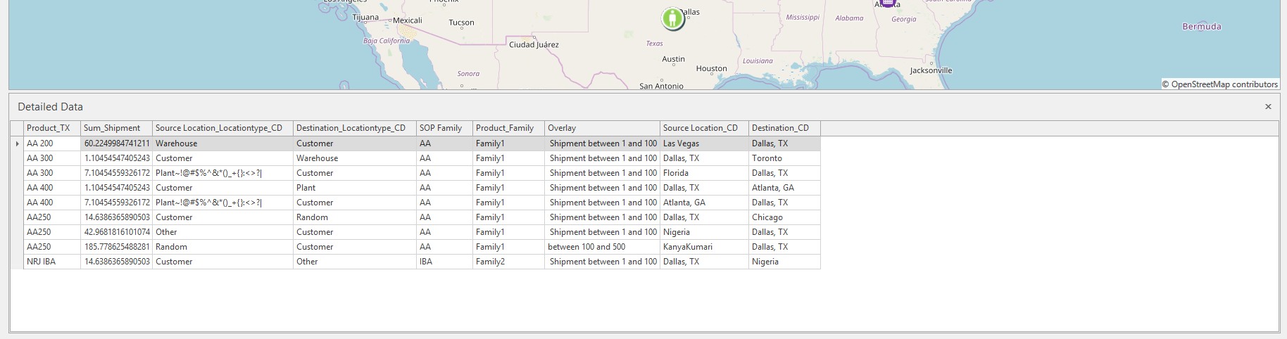Screen dimensions: 1287x339
Task: Click the SOP Family column header
Action: 444,128
